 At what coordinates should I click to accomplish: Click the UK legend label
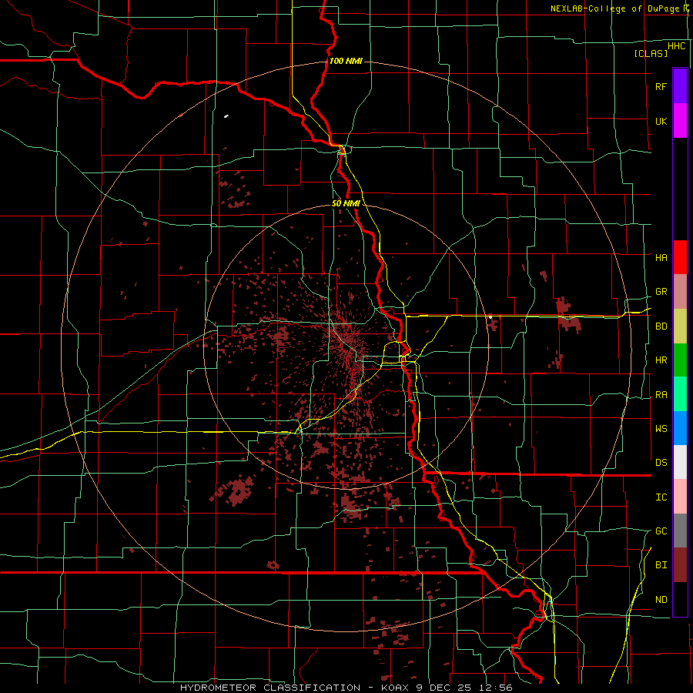click(x=661, y=122)
